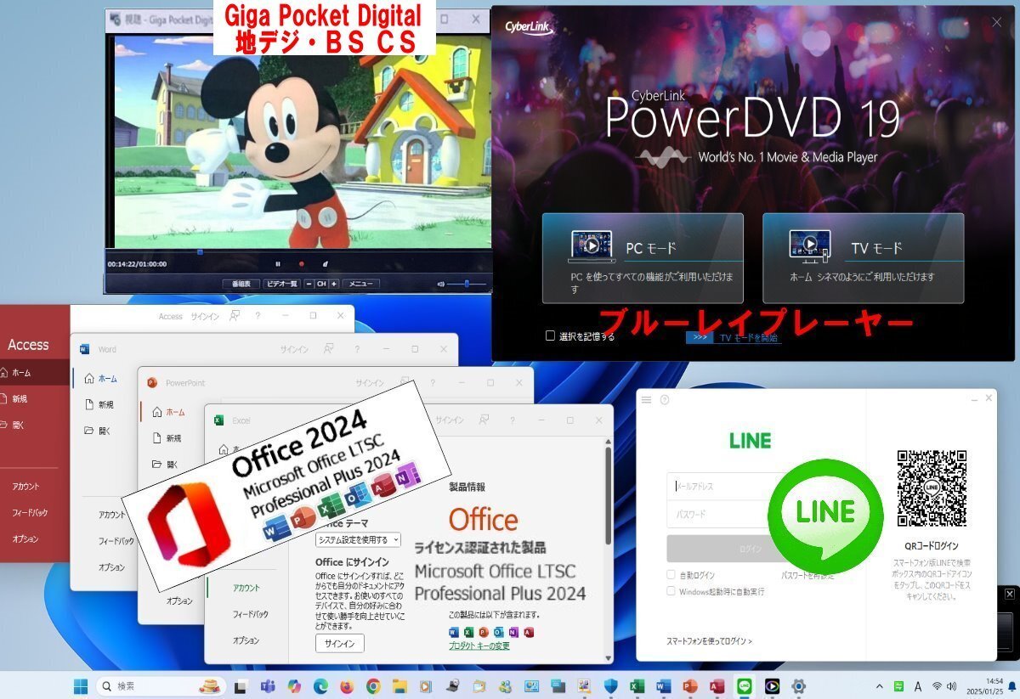Open Task View from taskbar
1020x699 pixels.
[x=241, y=685]
